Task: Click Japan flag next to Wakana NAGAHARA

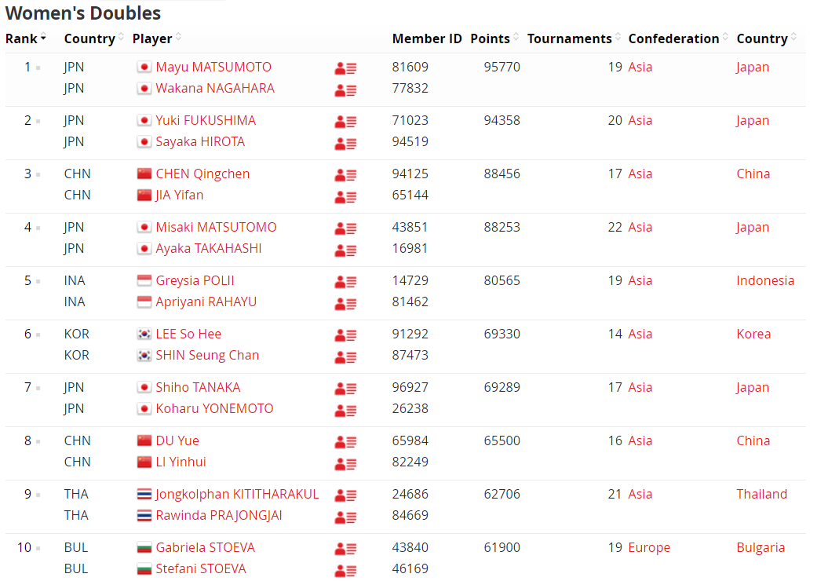Action: (144, 88)
